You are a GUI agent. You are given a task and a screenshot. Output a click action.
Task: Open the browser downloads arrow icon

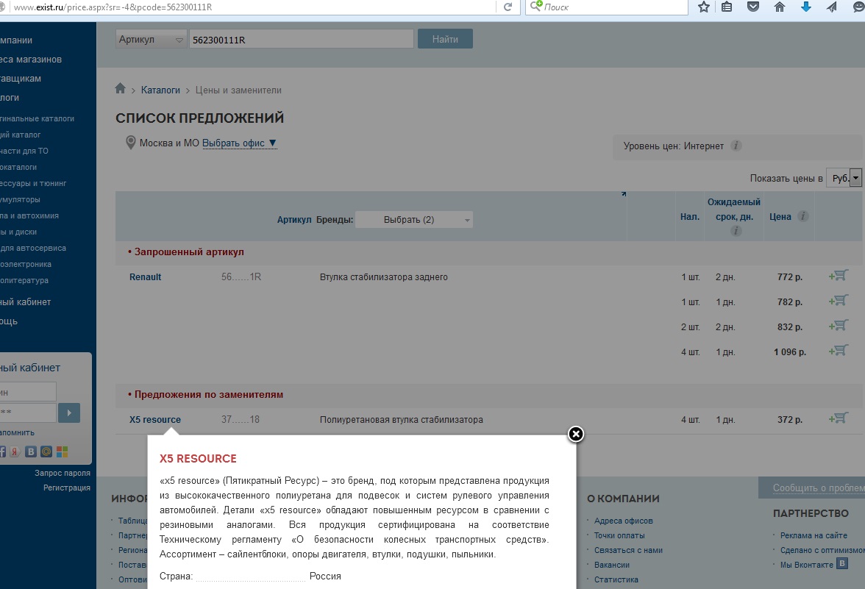pyautogui.click(x=805, y=7)
